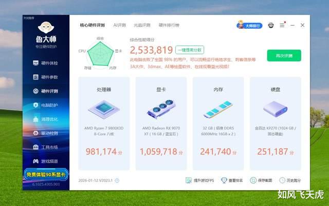Screen dimensions: 329x206
Task: Switch to 硬件排行榜 tab
Action: tap(169, 25)
